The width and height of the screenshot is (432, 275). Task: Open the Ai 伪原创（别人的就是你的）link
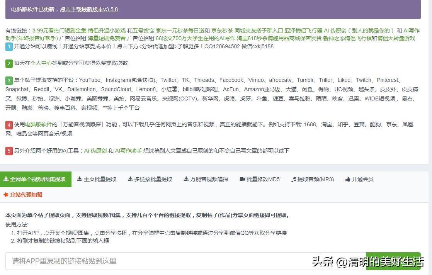359,31
